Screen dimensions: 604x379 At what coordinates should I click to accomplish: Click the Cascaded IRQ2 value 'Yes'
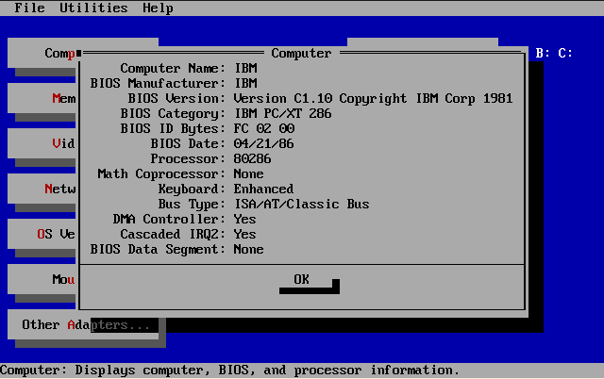click(x=245, y=235)
